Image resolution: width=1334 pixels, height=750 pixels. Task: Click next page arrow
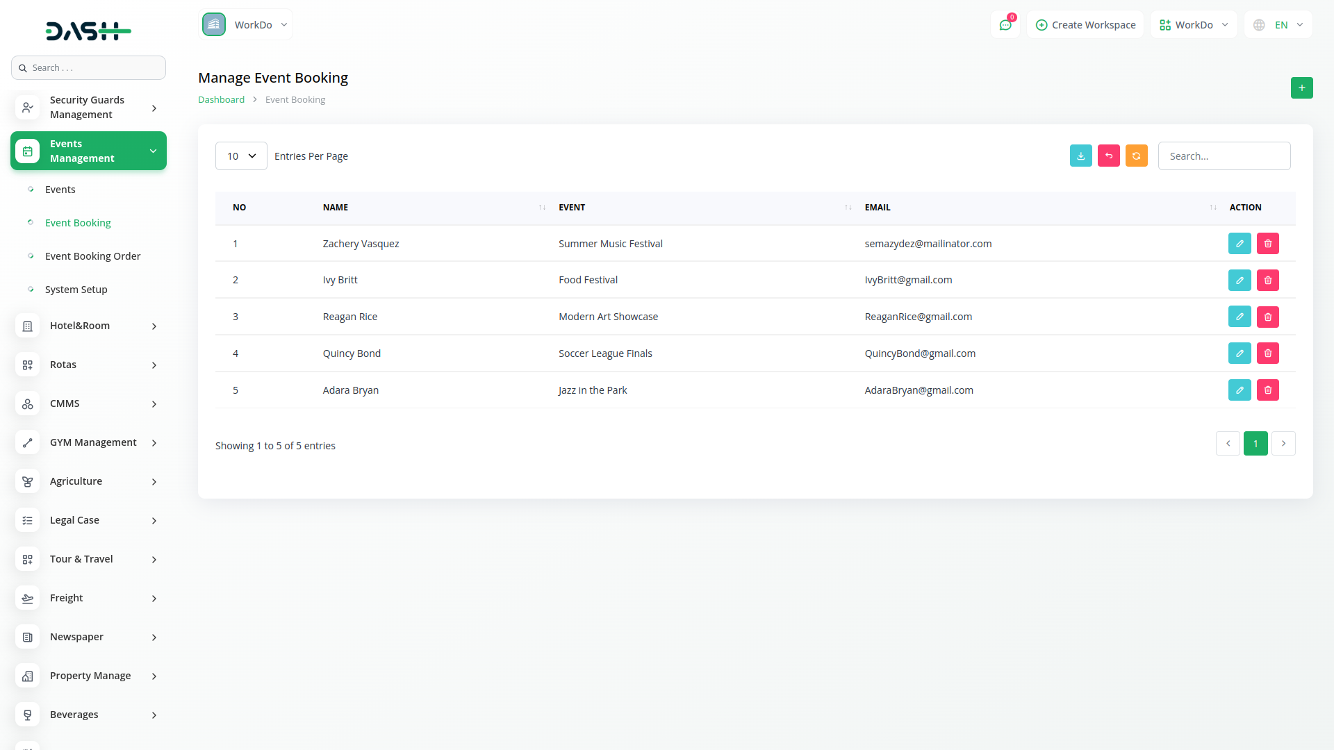(x=1283, y=444)
